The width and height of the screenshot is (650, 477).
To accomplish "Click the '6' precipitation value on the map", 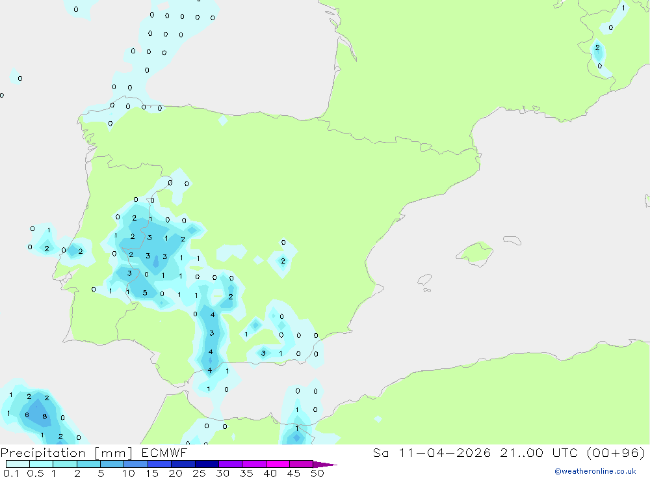I will tap(27, 415).
